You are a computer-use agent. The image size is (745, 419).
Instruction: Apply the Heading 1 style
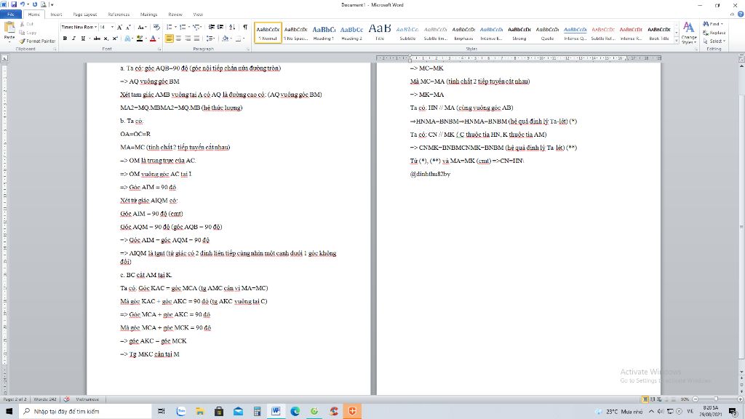tap(324, 32)
